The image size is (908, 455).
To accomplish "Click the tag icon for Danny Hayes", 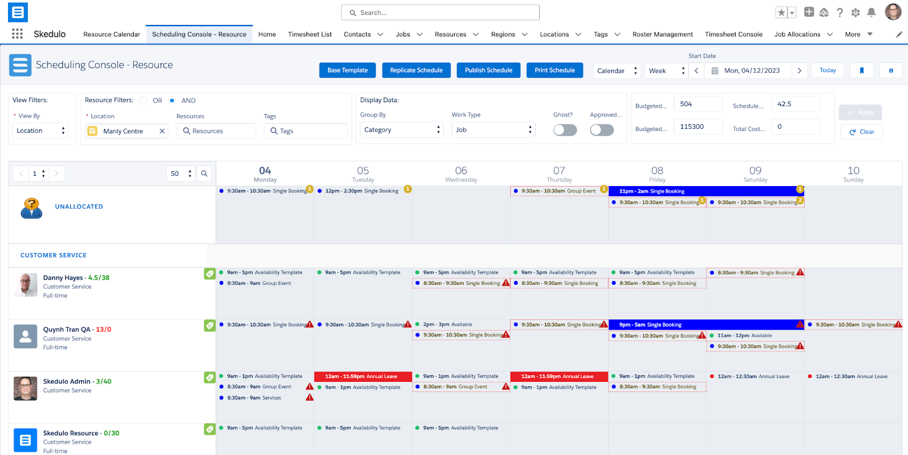I will pos(209,273).
